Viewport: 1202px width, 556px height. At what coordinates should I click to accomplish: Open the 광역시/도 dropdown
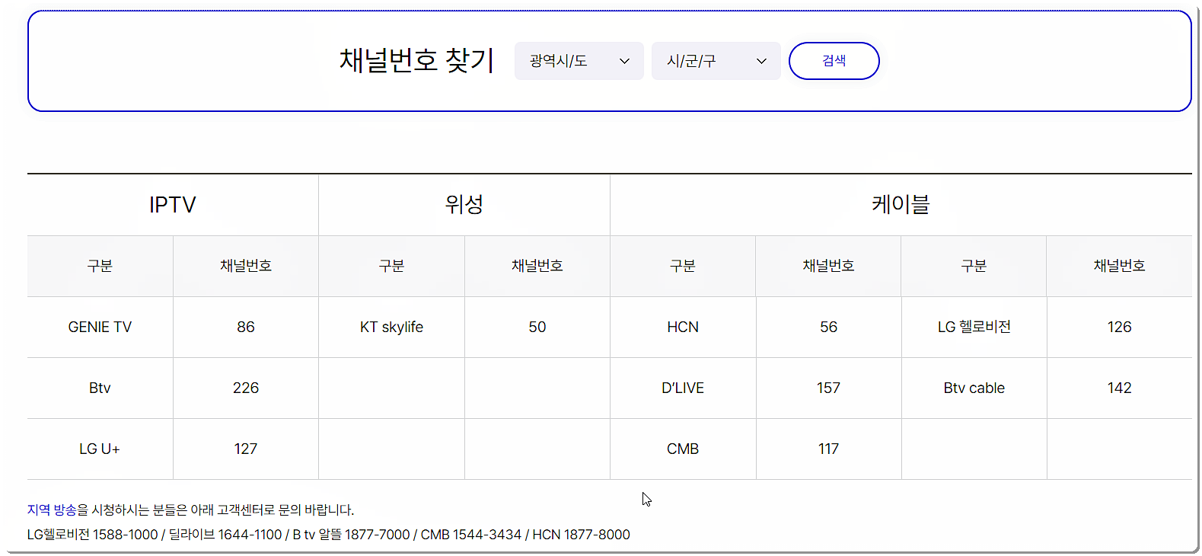click(579, 61)
